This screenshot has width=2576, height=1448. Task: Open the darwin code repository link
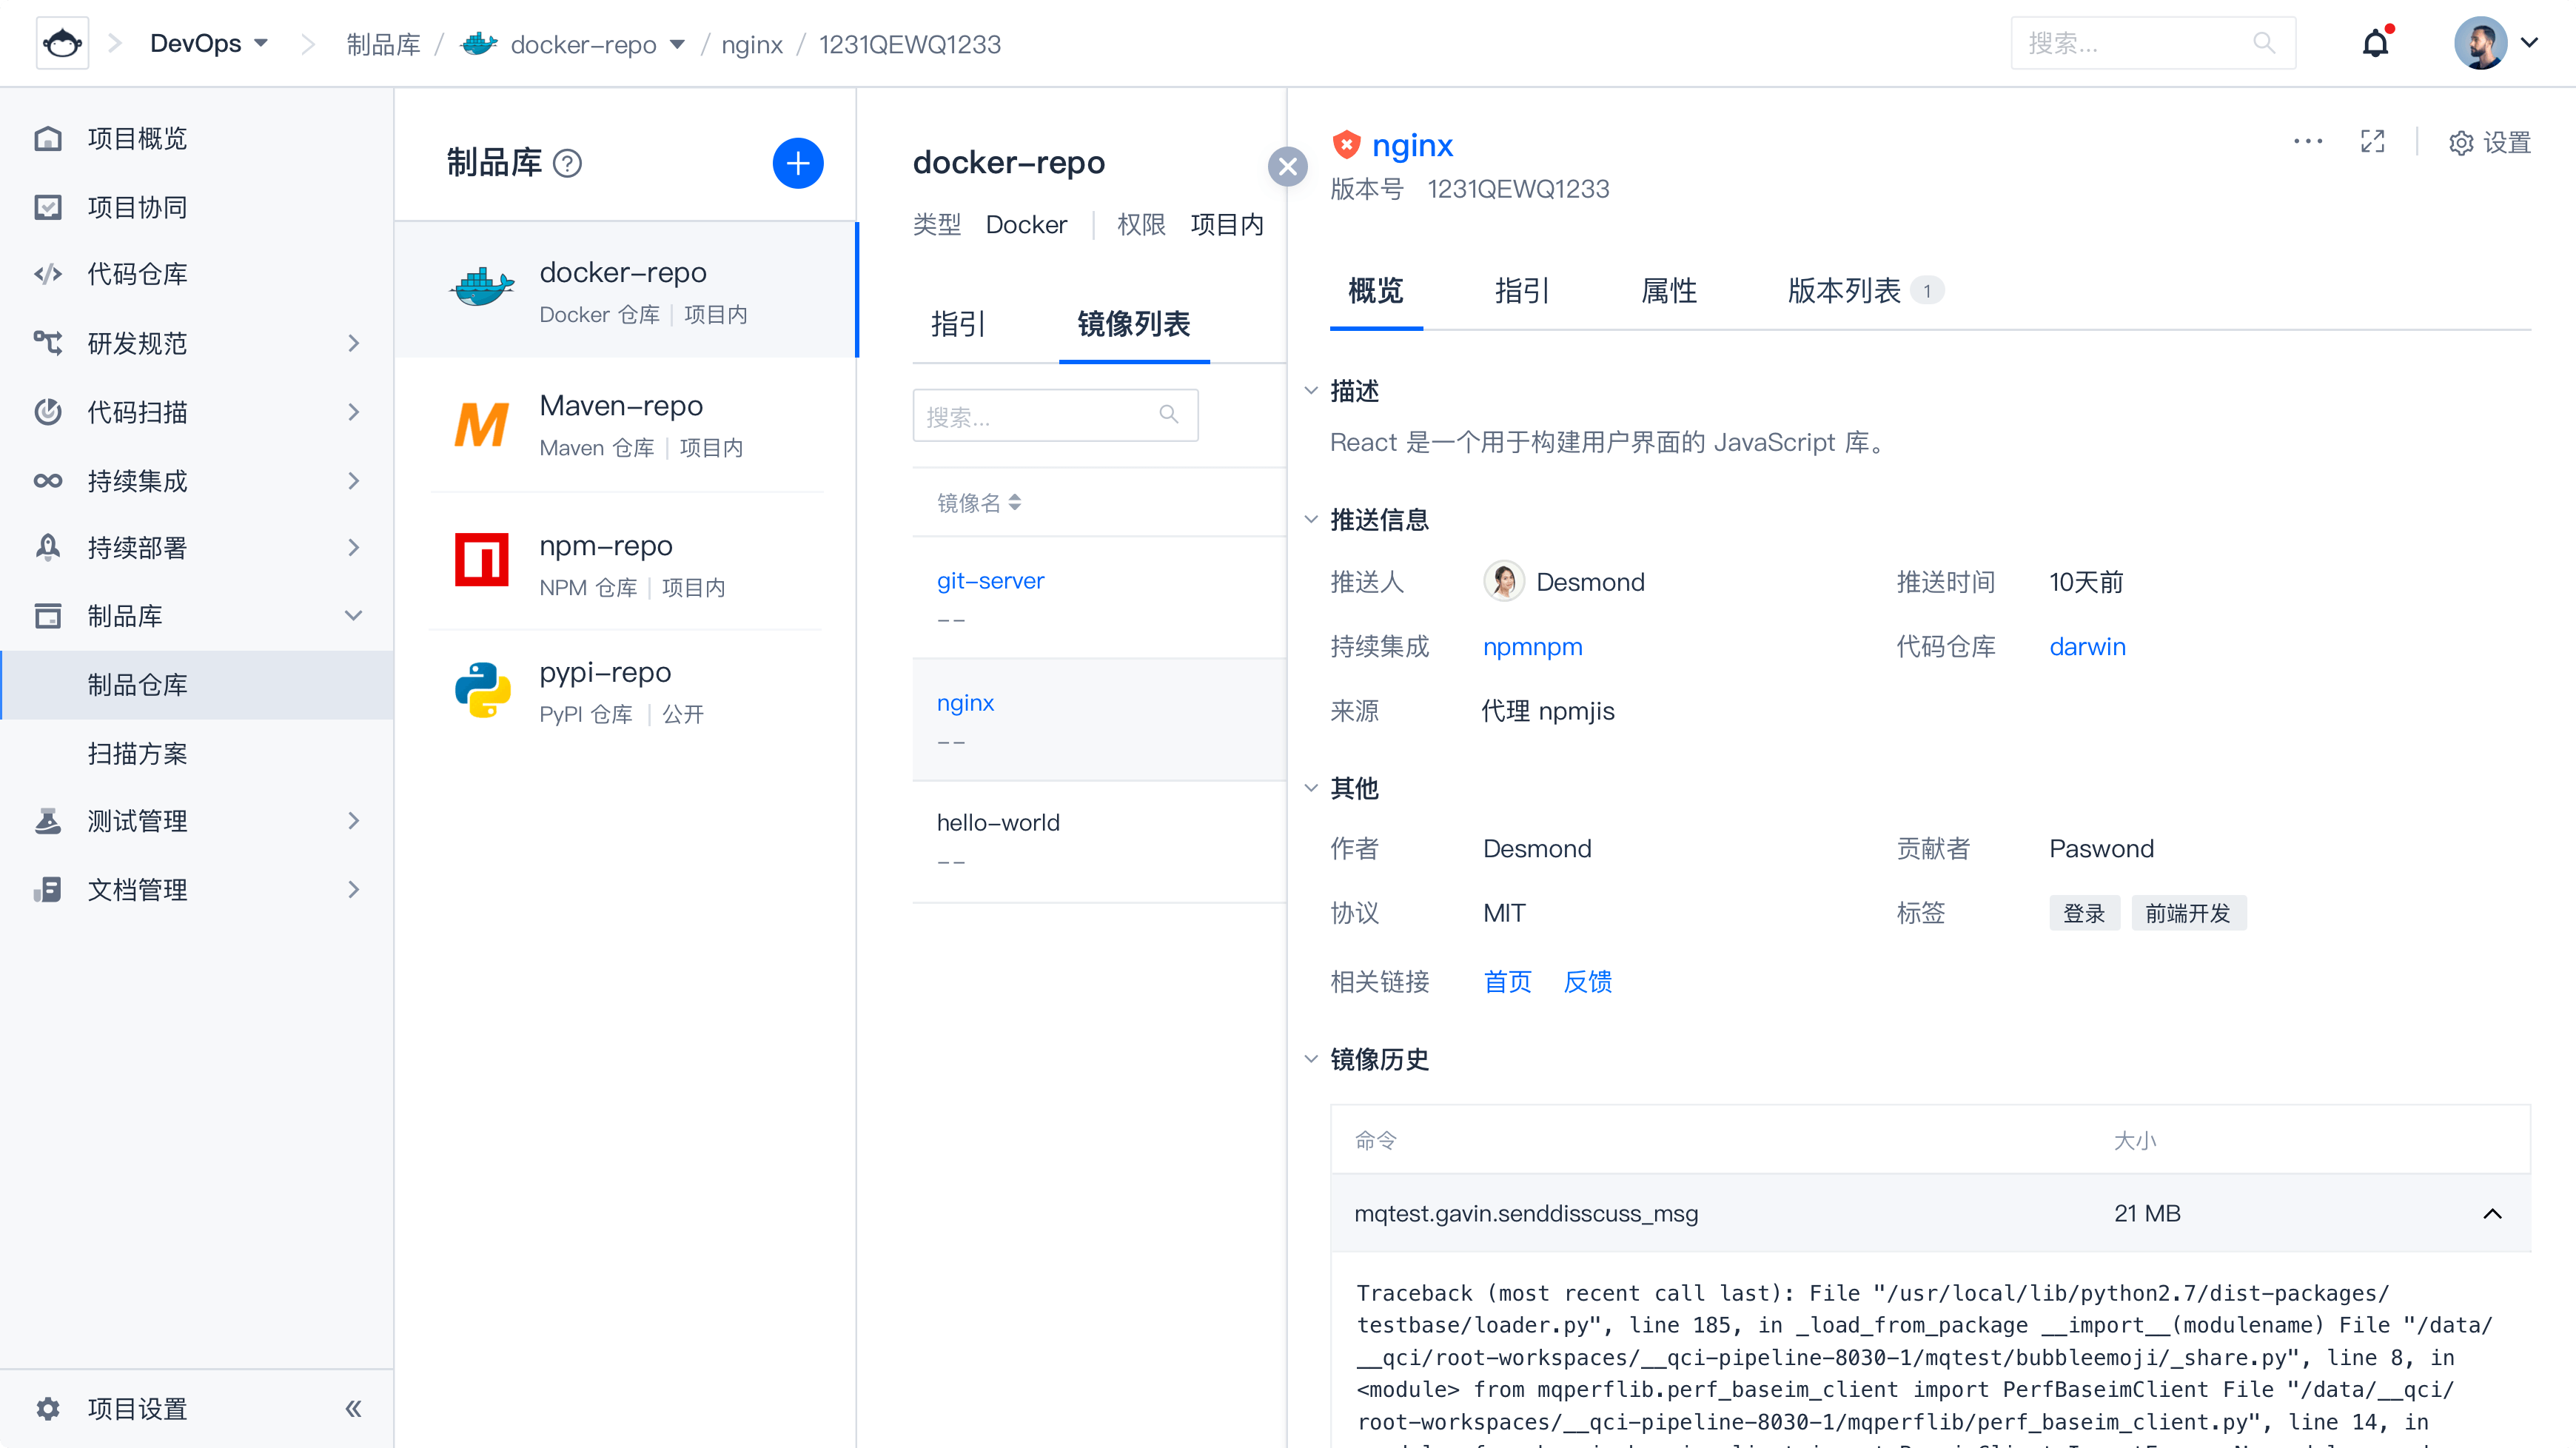tap(2087, 647)
